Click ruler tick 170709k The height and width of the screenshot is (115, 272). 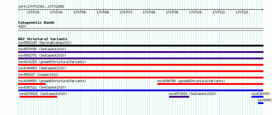(173, 12)
